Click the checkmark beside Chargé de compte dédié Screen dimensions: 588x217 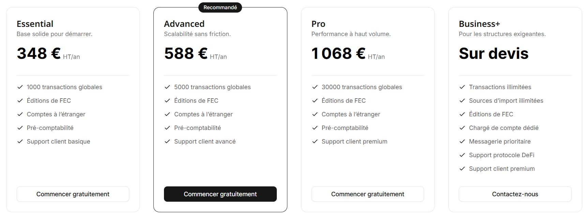coord(462,128)
